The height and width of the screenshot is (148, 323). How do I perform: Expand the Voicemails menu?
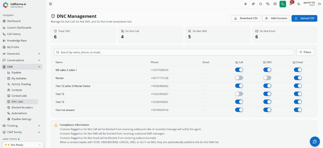tap(22, 54)
